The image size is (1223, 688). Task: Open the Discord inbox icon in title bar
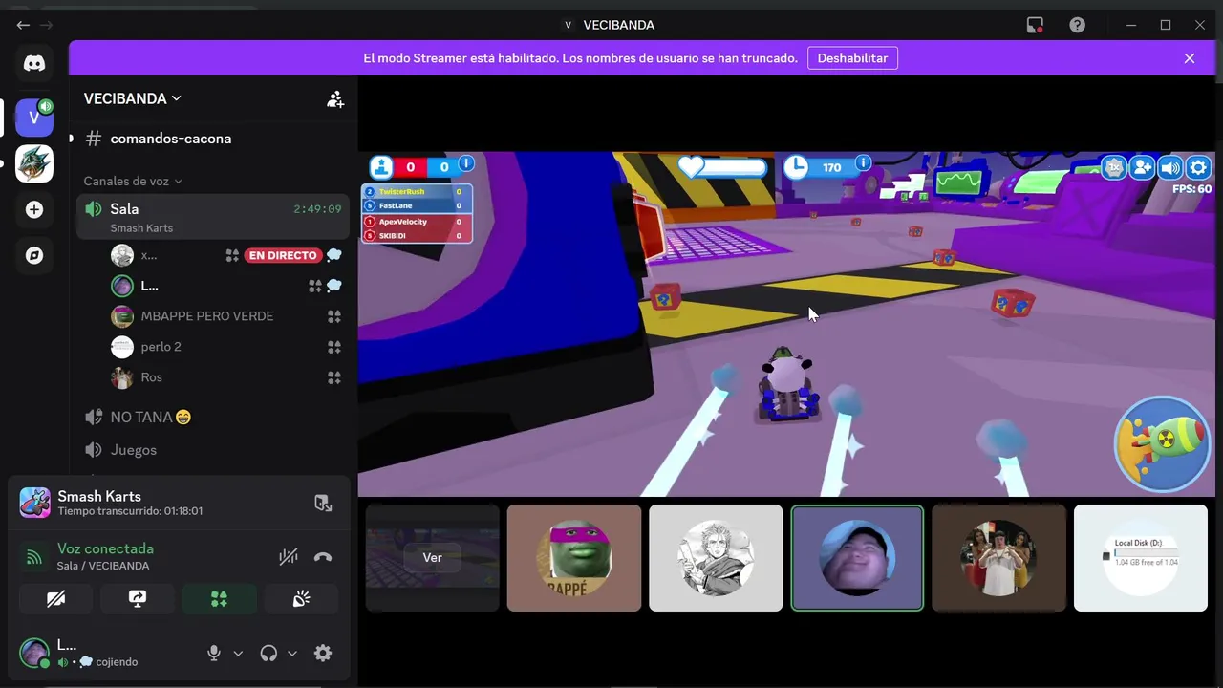[1035, 25]
